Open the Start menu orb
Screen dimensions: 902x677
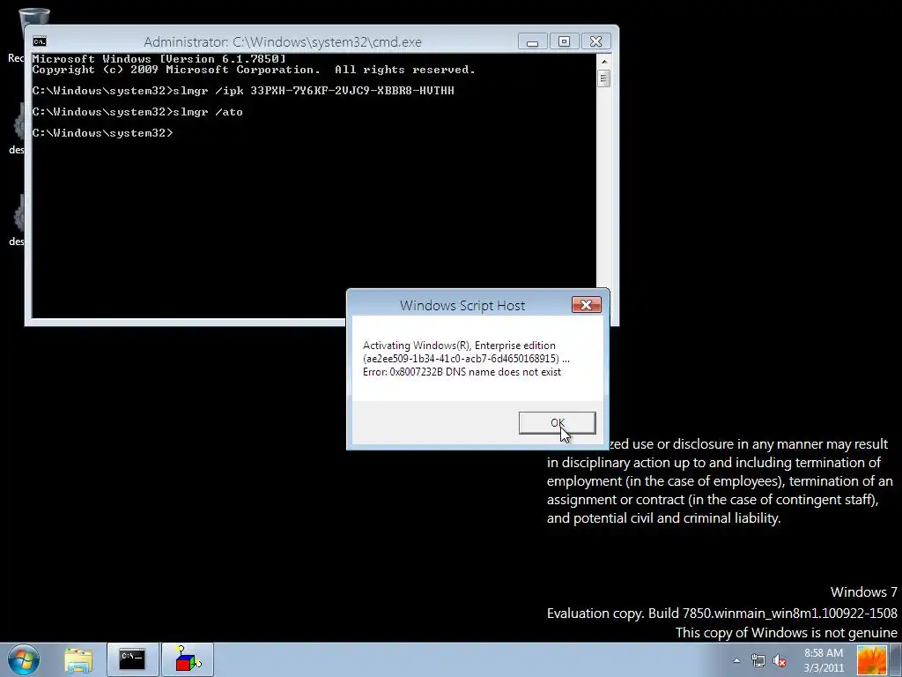pos(24,659)
